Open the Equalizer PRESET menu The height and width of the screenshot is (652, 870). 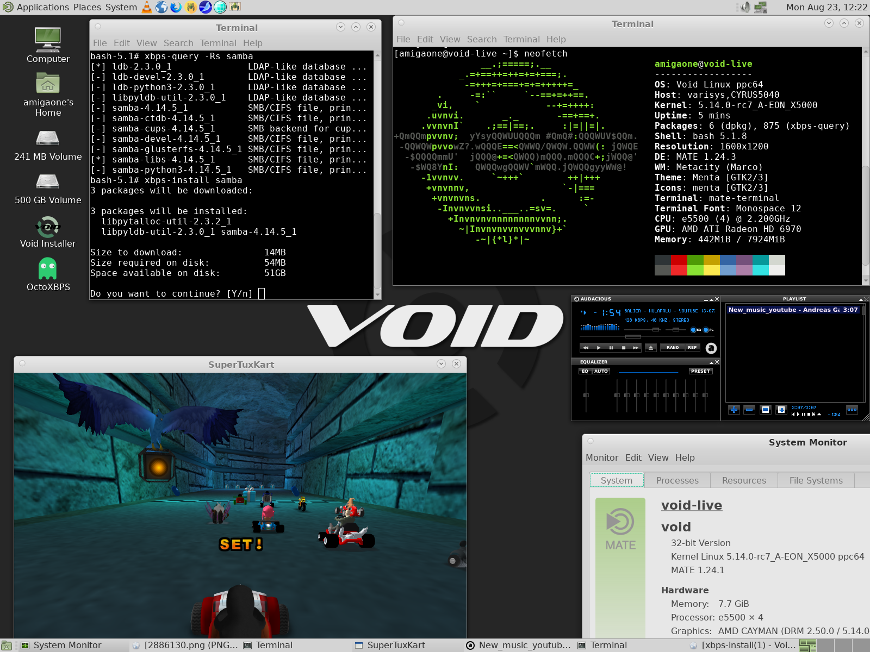click(700, 371)
